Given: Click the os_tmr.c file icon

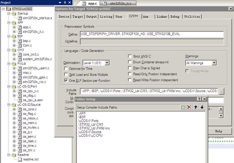Looking at the screenshot, I should point(20,150).
